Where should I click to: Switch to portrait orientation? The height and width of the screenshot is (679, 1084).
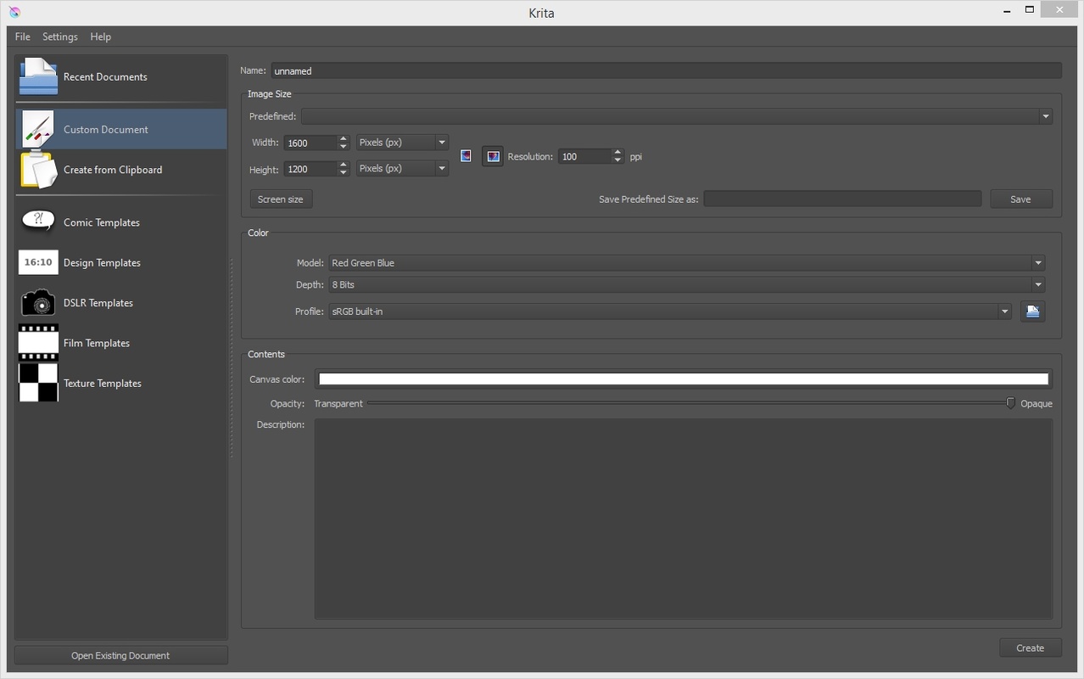click(466, 156)
